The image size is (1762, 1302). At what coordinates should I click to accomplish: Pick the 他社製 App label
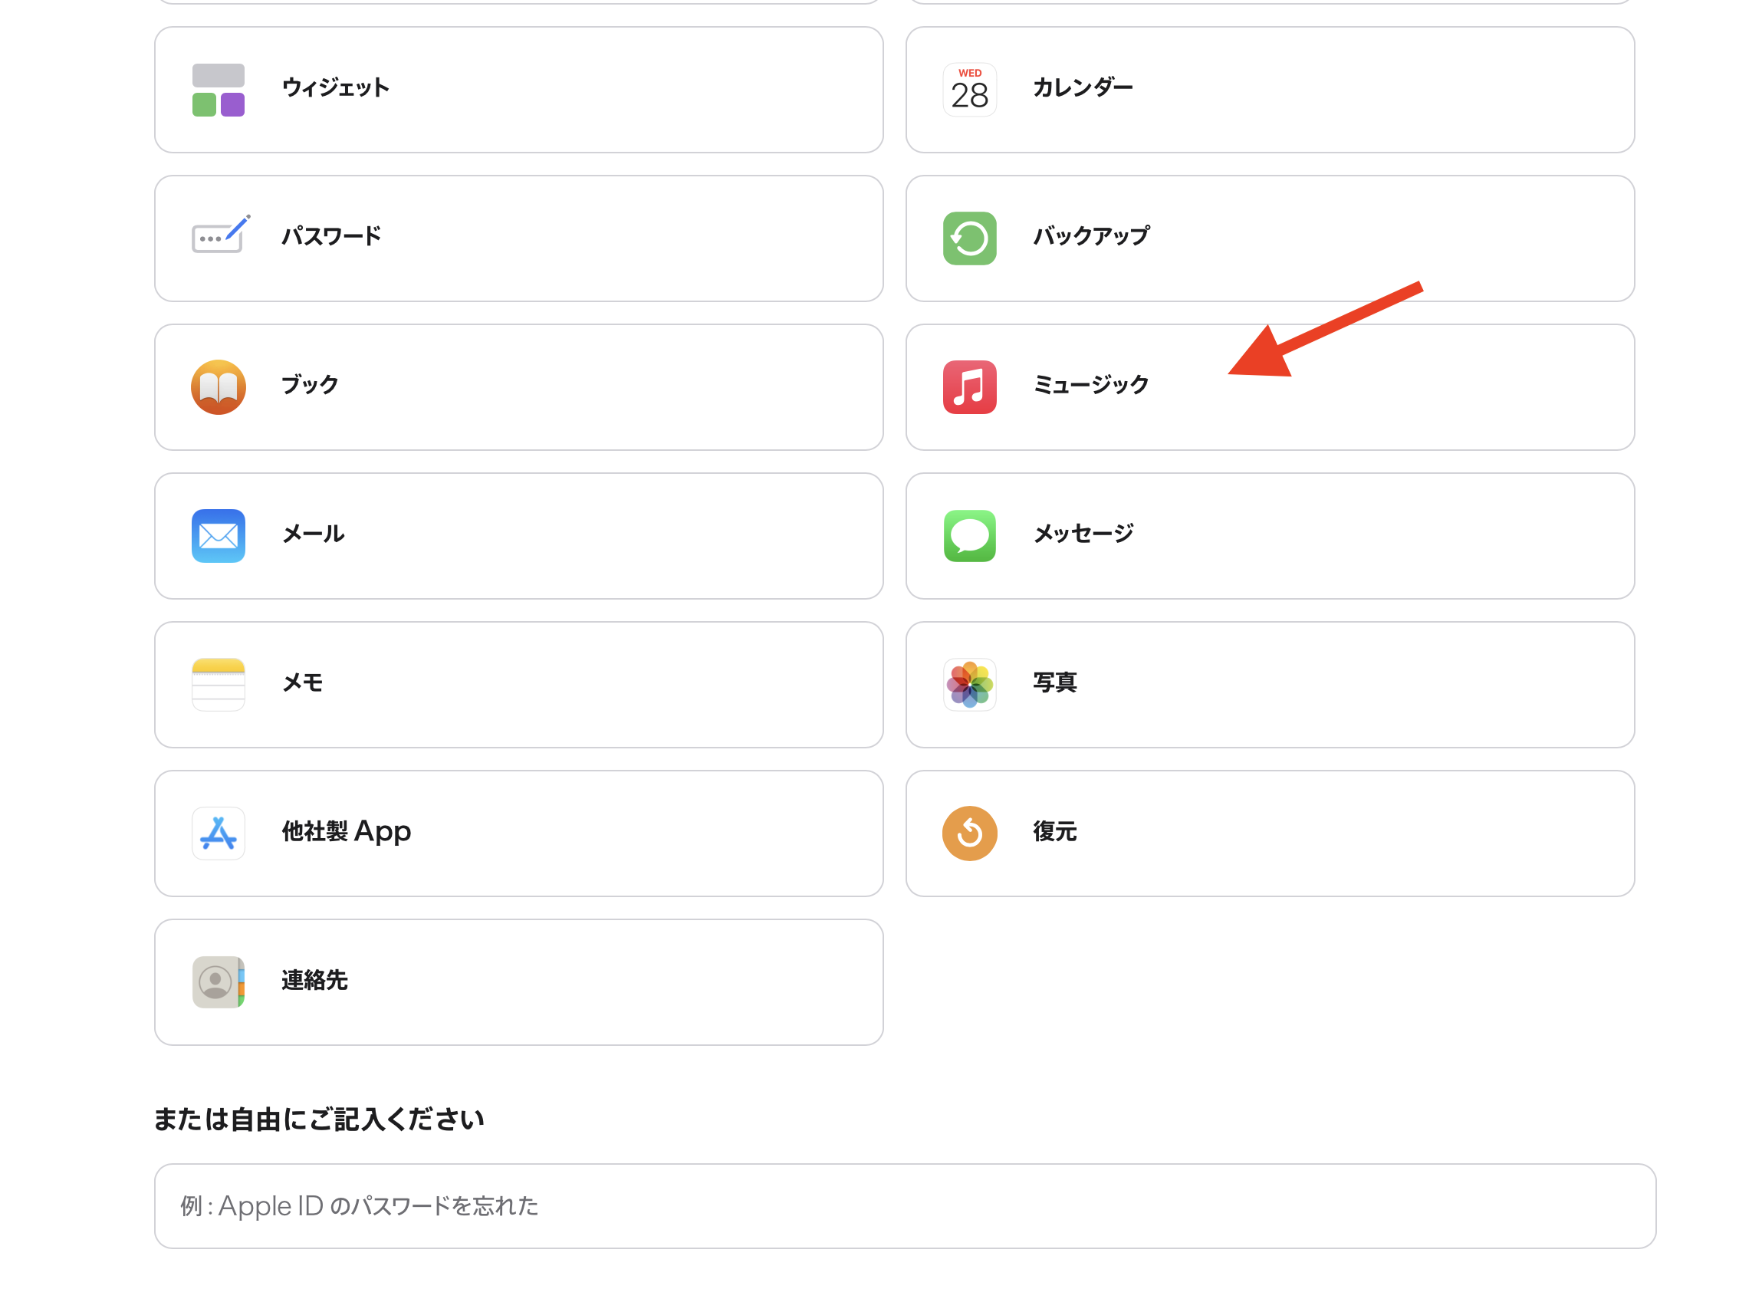[346, 831]
